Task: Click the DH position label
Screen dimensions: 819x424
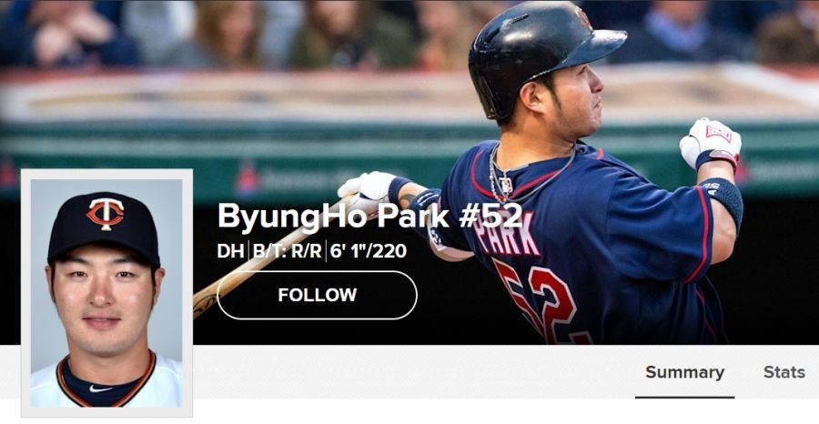Action: pyautogui.click(x=231, y=251)
